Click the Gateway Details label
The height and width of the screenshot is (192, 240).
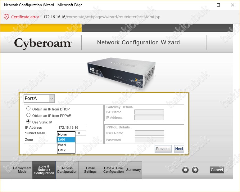[x=120, y=107]
